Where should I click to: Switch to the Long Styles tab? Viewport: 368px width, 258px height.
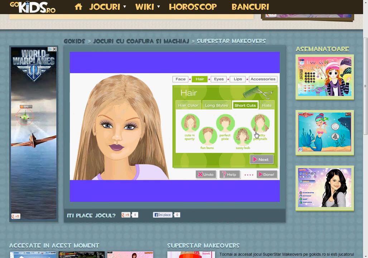tap(216, 105)
